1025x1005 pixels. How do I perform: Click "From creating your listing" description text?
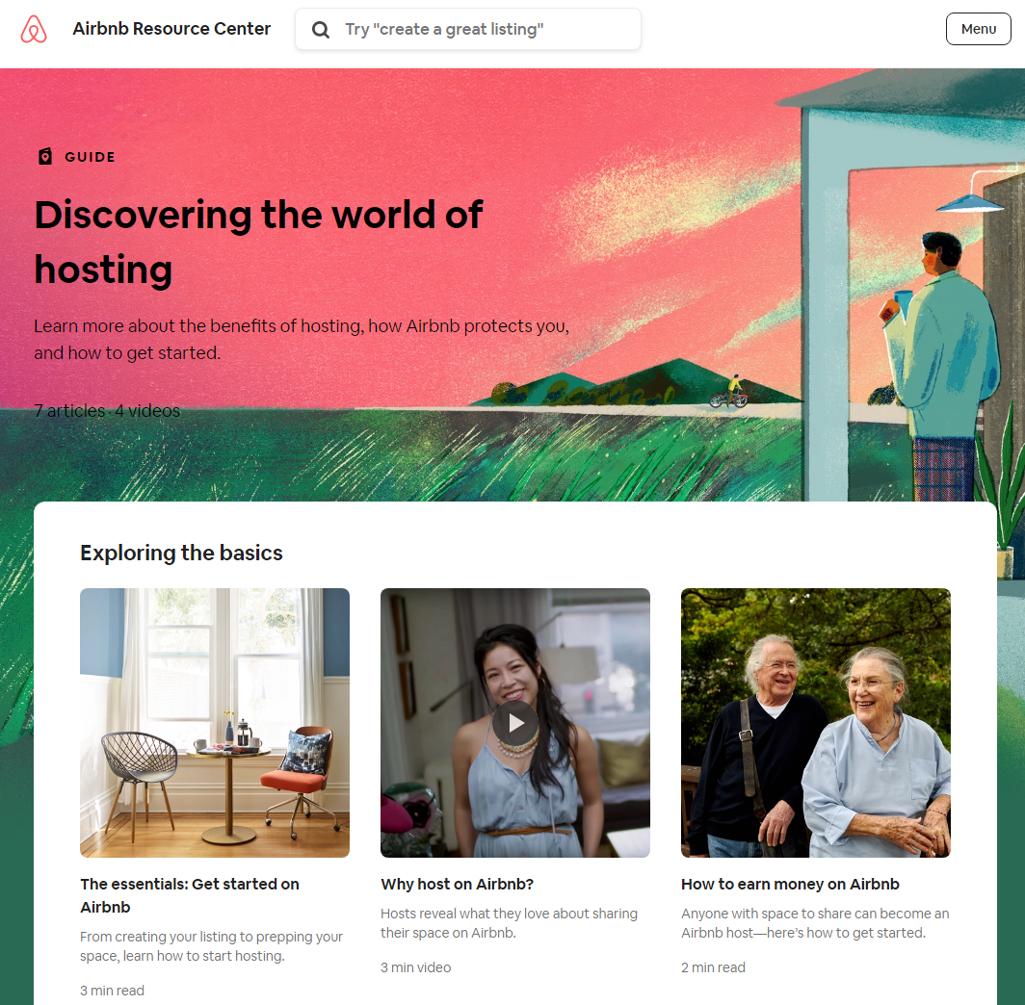[211, 946]
